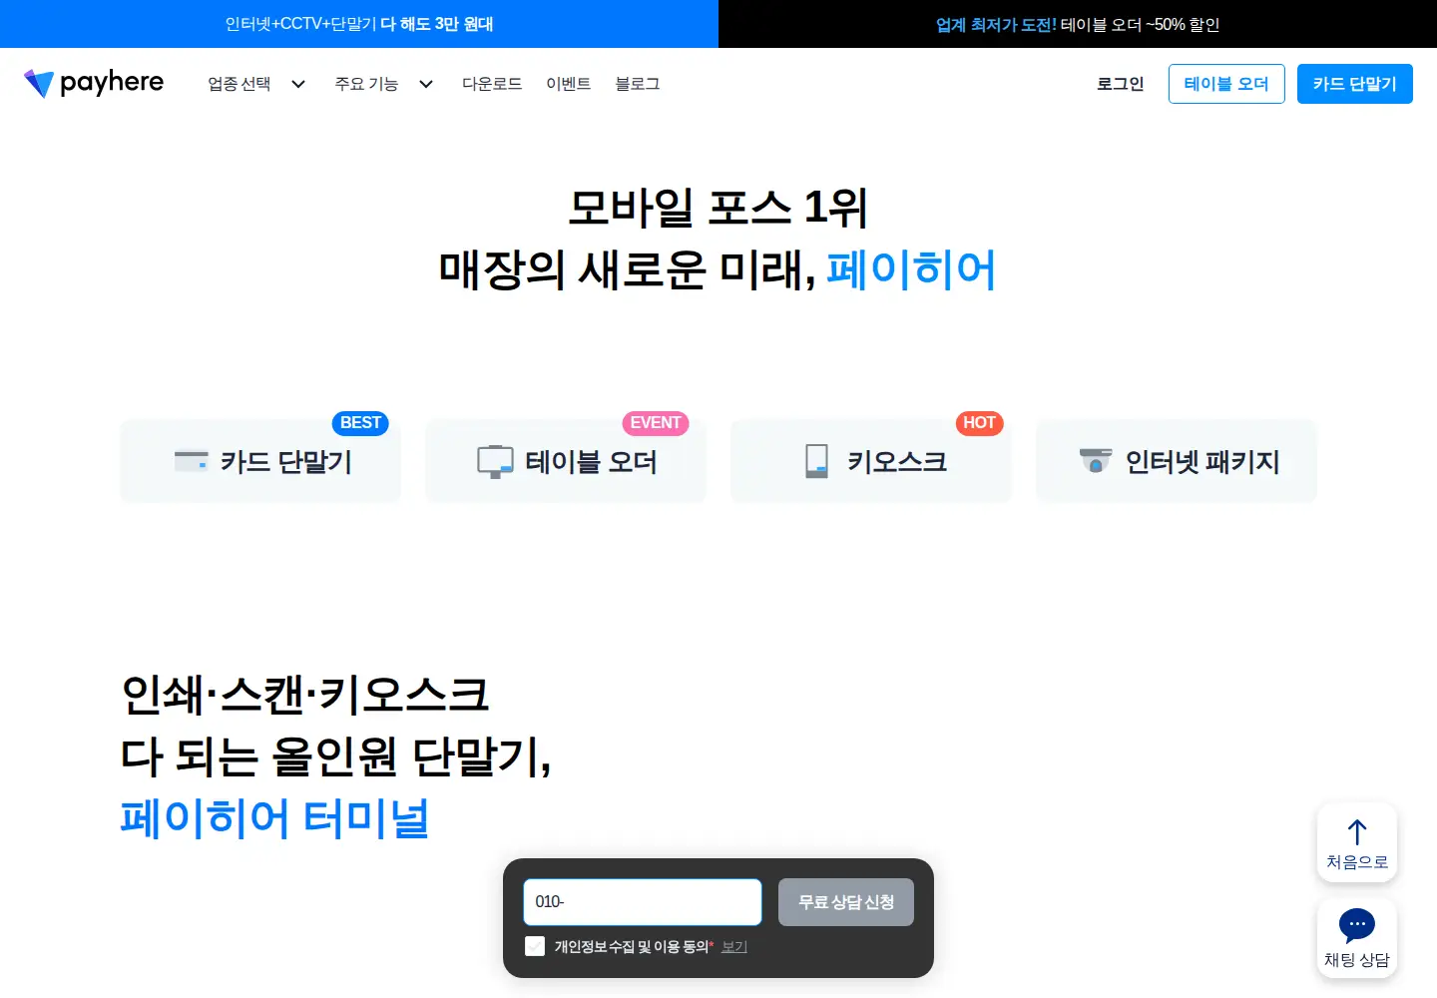Click the EVENT badge on 테이블 오더
The image size is (1437, 998).
tap(656, 423)
